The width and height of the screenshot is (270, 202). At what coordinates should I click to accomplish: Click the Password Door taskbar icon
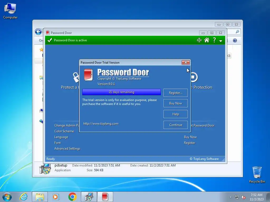(x=105, y=197)
